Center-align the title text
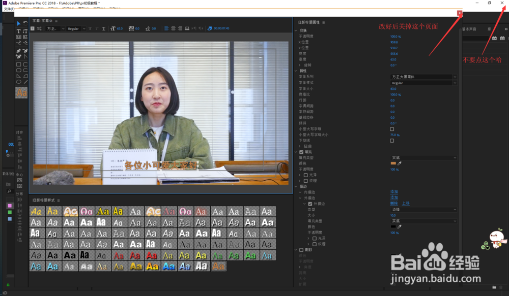The height and width of the screenshot is (296, 509). tap(173, 28)
